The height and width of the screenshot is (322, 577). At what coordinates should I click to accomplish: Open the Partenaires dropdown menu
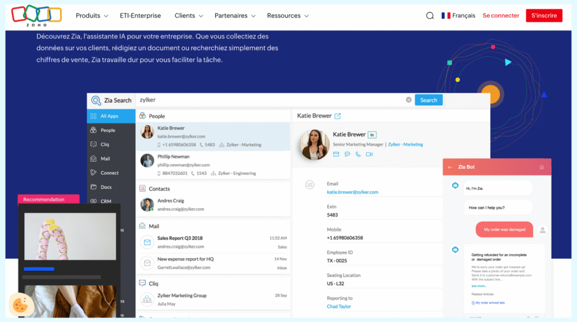[234, 16]
